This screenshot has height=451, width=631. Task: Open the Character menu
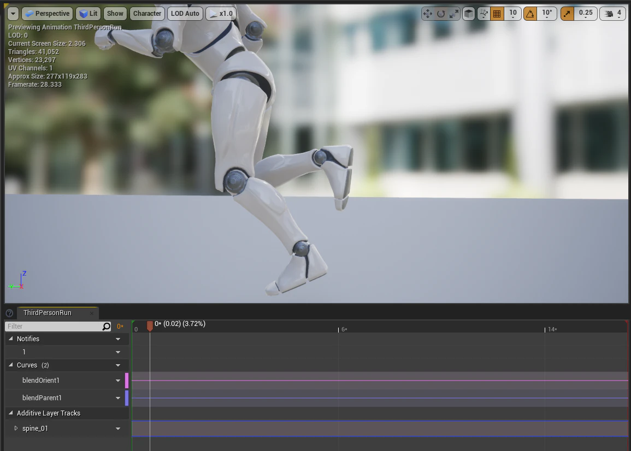pos(148,14)
